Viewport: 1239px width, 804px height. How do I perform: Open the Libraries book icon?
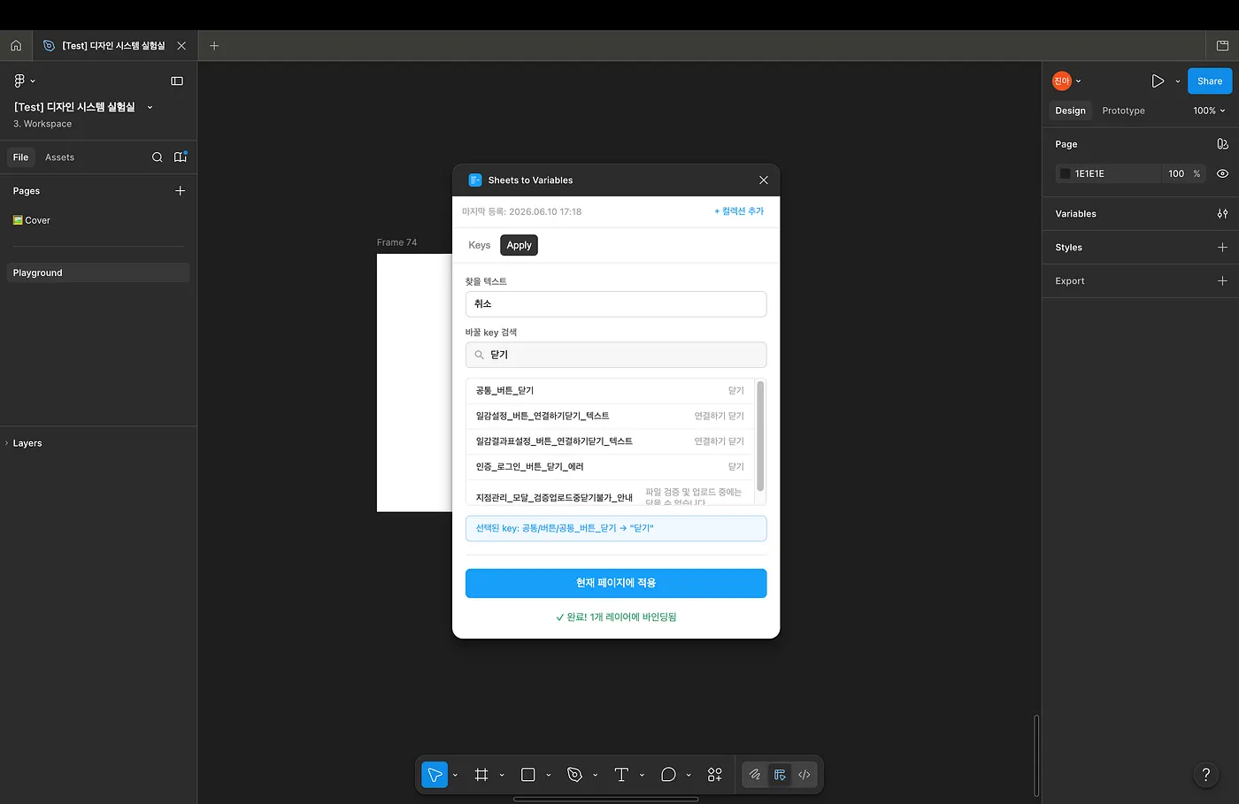coord(181,157)
